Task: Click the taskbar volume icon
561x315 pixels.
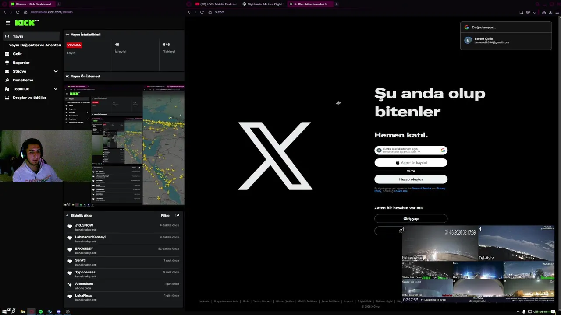Action: [x=535, y=311]
